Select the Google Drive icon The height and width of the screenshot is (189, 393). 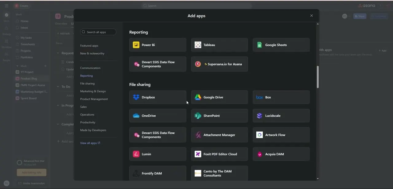198,97
